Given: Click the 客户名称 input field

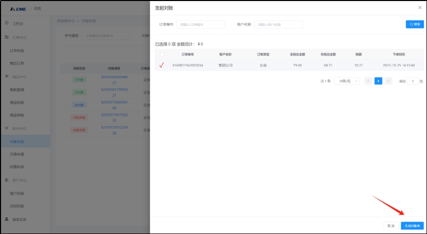Looking at the screenshot, I should click(x=279, y=25).
